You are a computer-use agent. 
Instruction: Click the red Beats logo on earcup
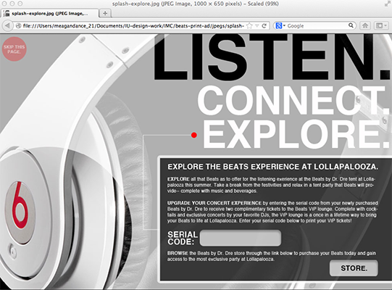(20, 205)
